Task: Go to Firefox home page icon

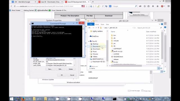Action: tap(157, 6)
